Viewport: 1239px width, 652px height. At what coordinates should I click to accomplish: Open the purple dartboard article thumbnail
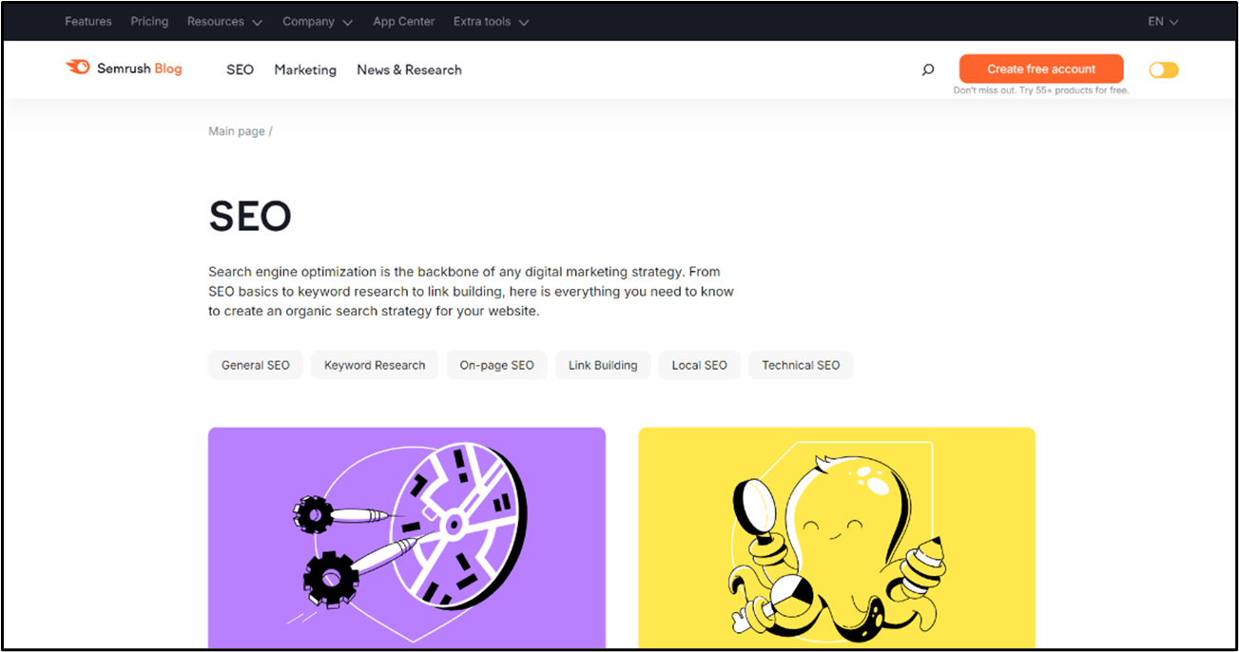coord(407,538)
